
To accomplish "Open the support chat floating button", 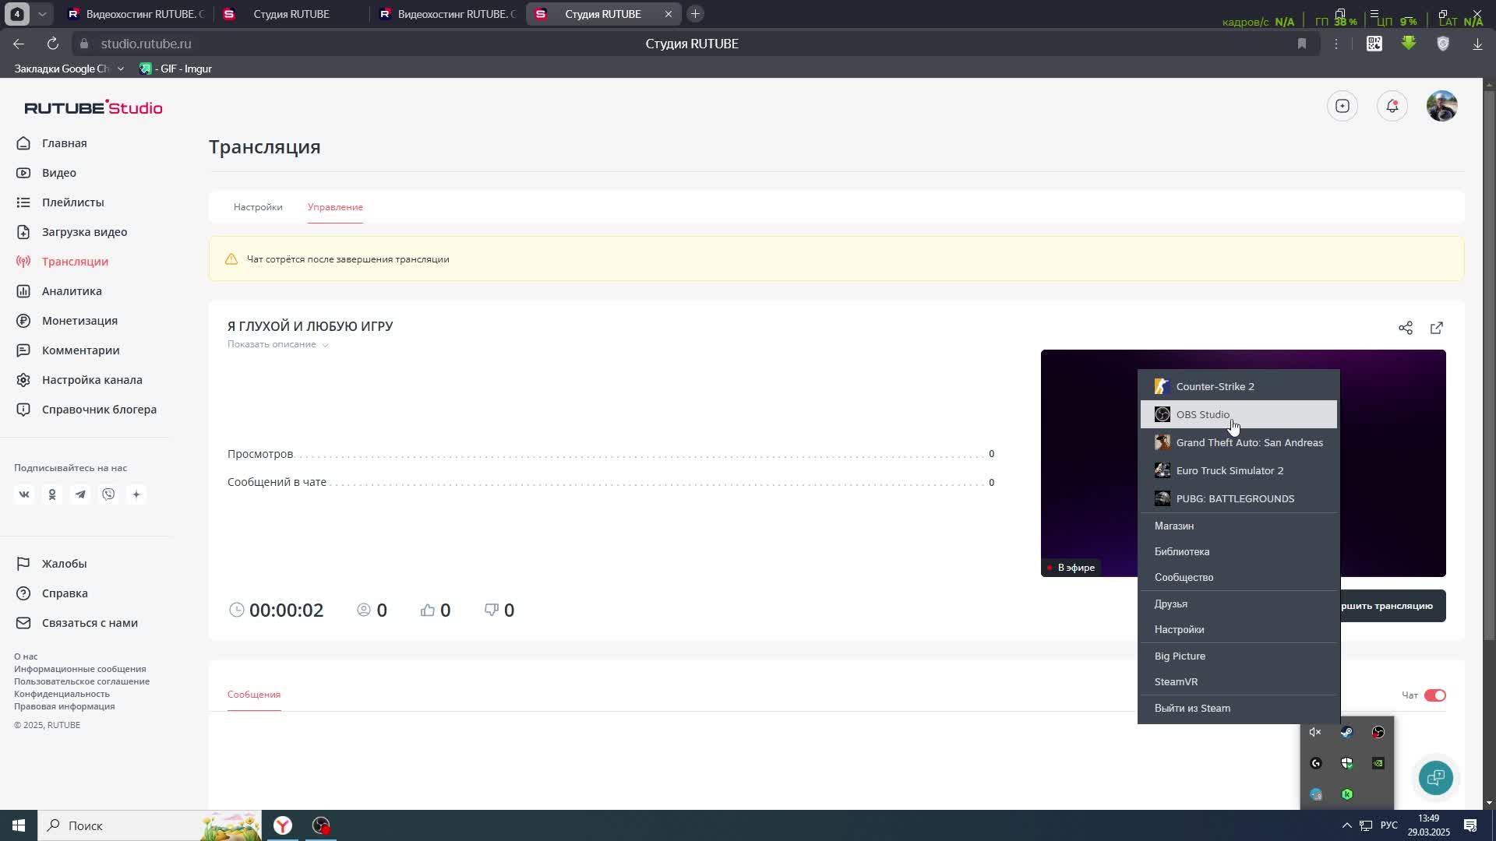I will click(x=1435, y=777).
